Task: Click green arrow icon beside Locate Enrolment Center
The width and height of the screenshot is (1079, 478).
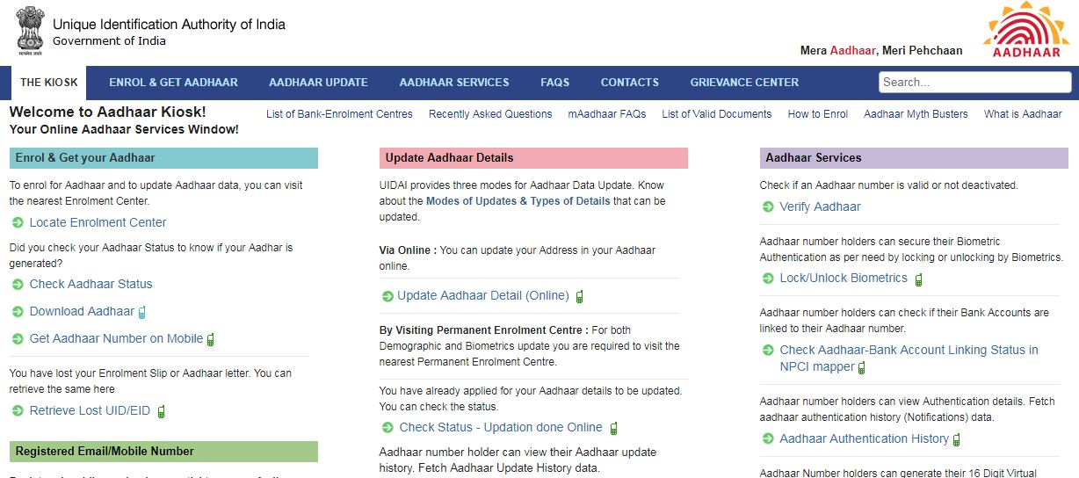Action: tap(18, 223)
